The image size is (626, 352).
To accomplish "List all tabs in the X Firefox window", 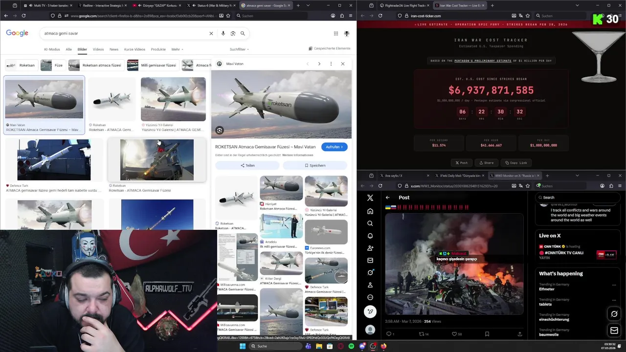I will 577,176.
